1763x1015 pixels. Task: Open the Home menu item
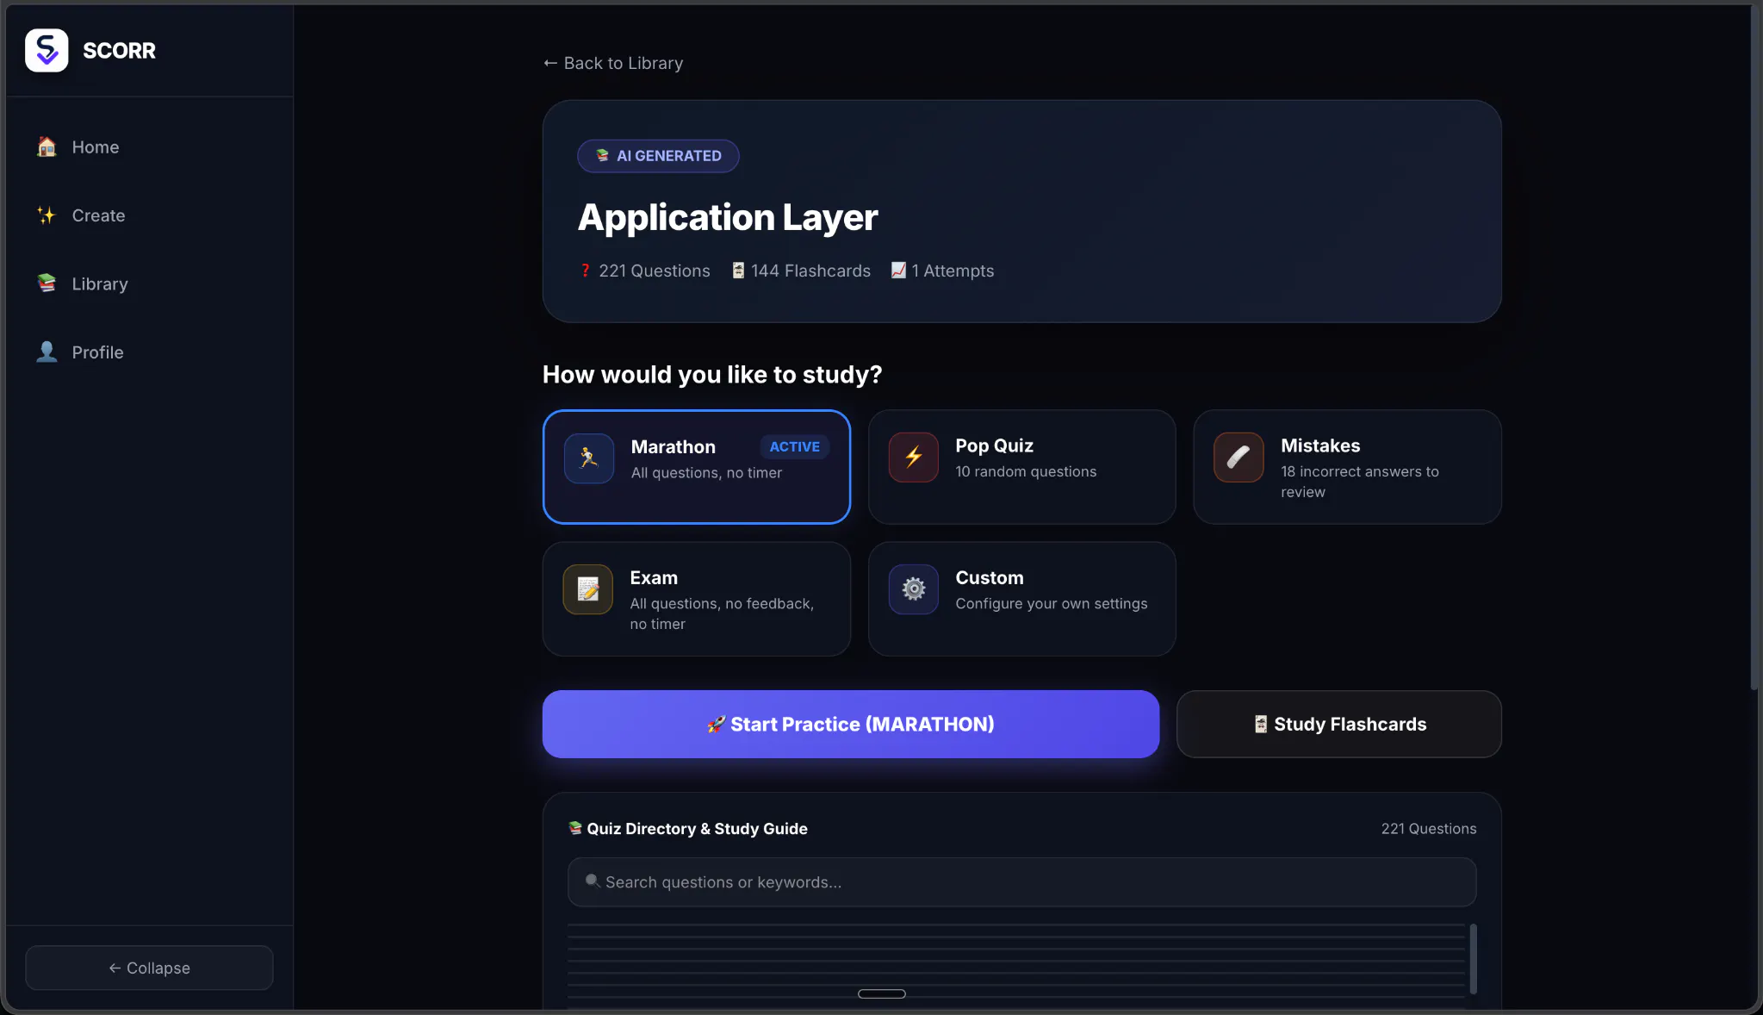point(150,146)
